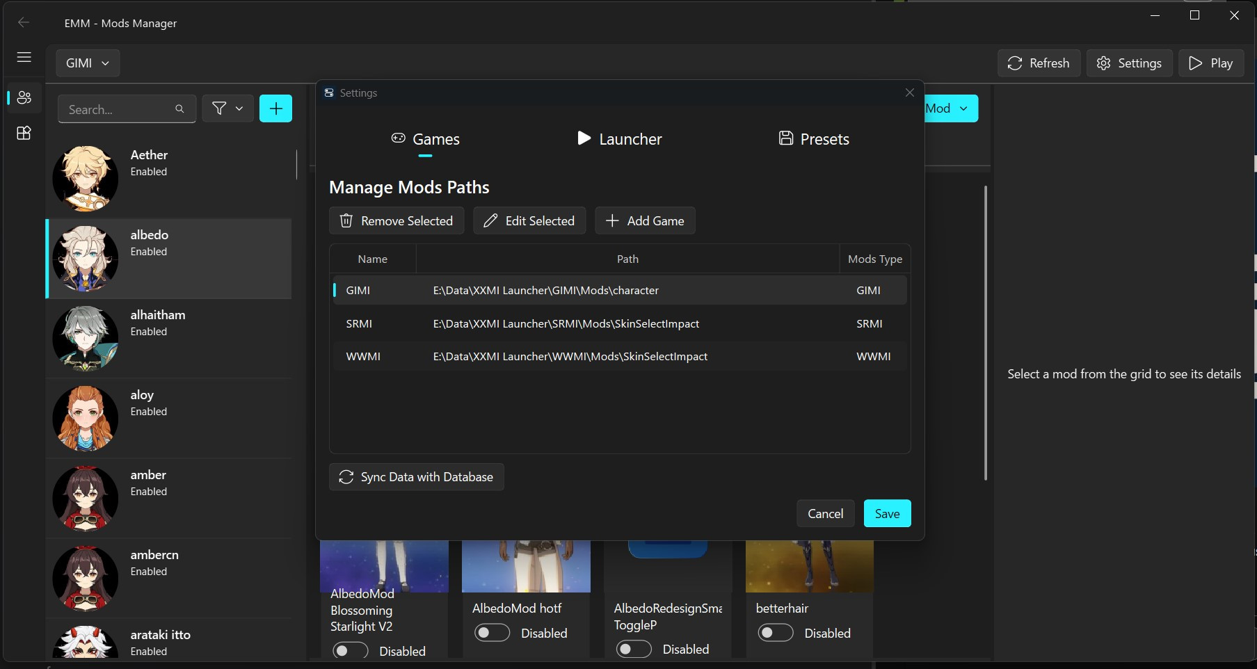This screenshot has height=669, width=1257.
Task: Enable the betterhair mod
Action: click(x=776, y=633)
